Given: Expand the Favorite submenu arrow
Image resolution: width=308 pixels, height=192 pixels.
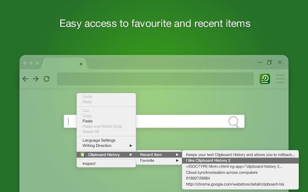Looking at the screenshot, I should pos(177,160).
